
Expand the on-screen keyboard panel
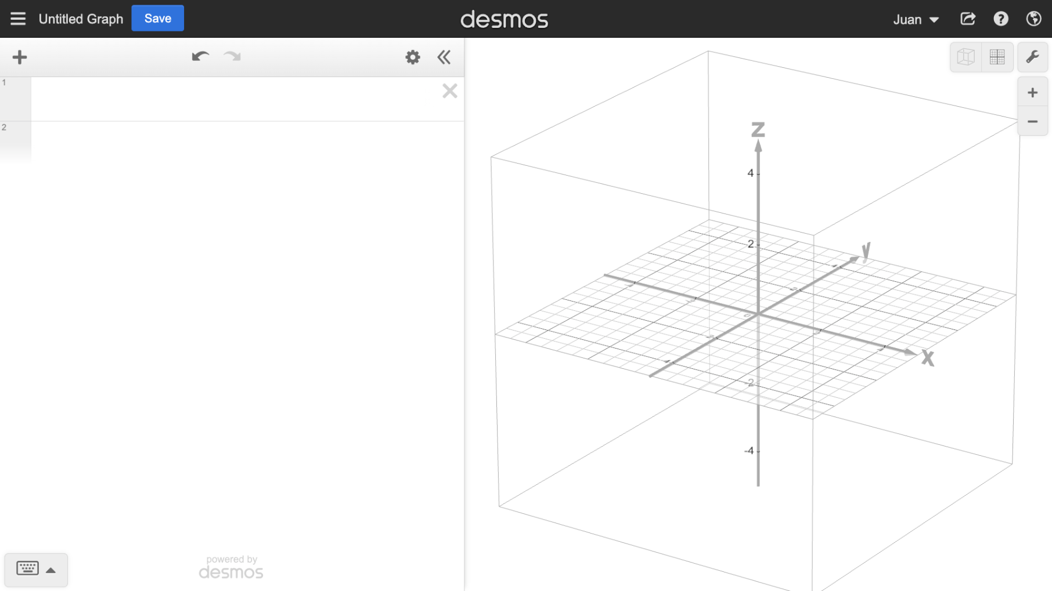click(x=36, y=569)
